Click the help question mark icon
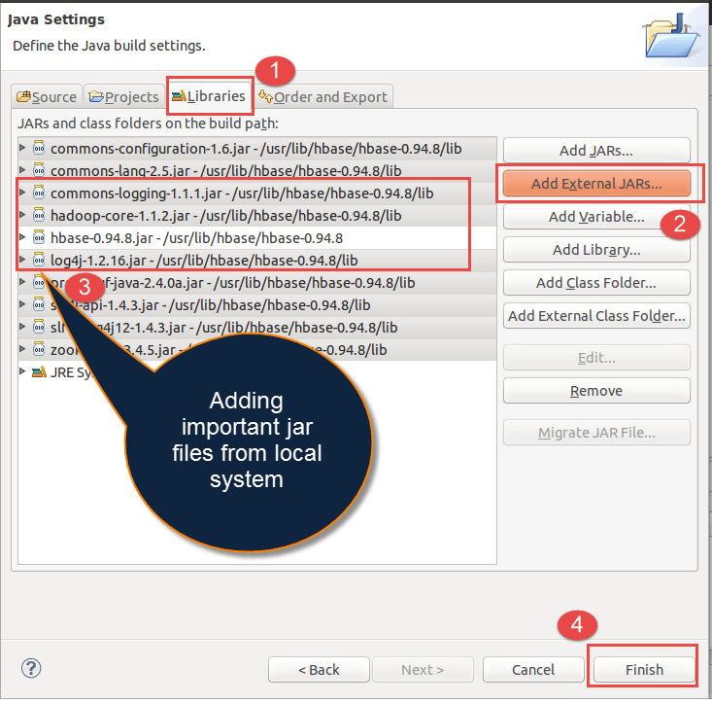712x703 pixels. tap(31, 668)
